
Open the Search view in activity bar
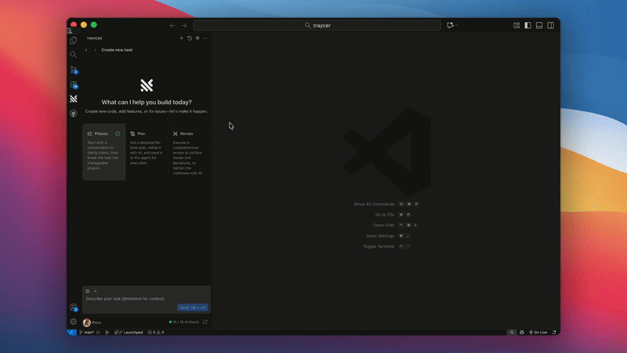(73, 55)
